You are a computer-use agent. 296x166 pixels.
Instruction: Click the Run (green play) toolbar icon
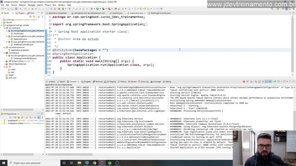pyautogui.click(x=98, y=9)
